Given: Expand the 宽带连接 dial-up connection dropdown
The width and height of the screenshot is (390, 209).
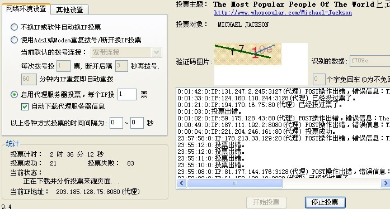Looking at the screenshot, I should [157, 52].
